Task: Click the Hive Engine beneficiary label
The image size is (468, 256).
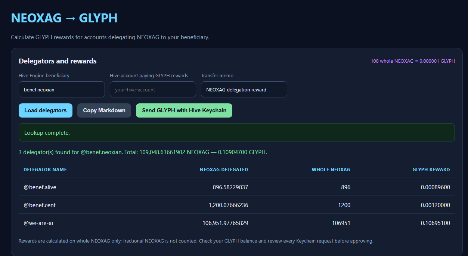Action: [44, 76]
